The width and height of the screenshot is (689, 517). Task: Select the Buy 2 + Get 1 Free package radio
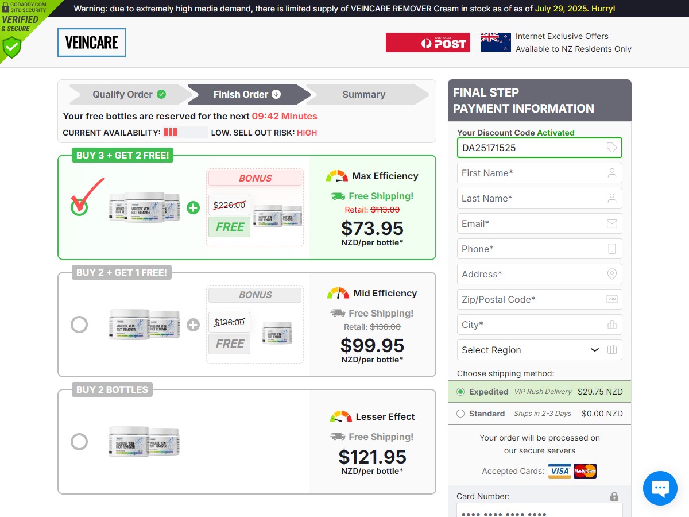point(79,325)
